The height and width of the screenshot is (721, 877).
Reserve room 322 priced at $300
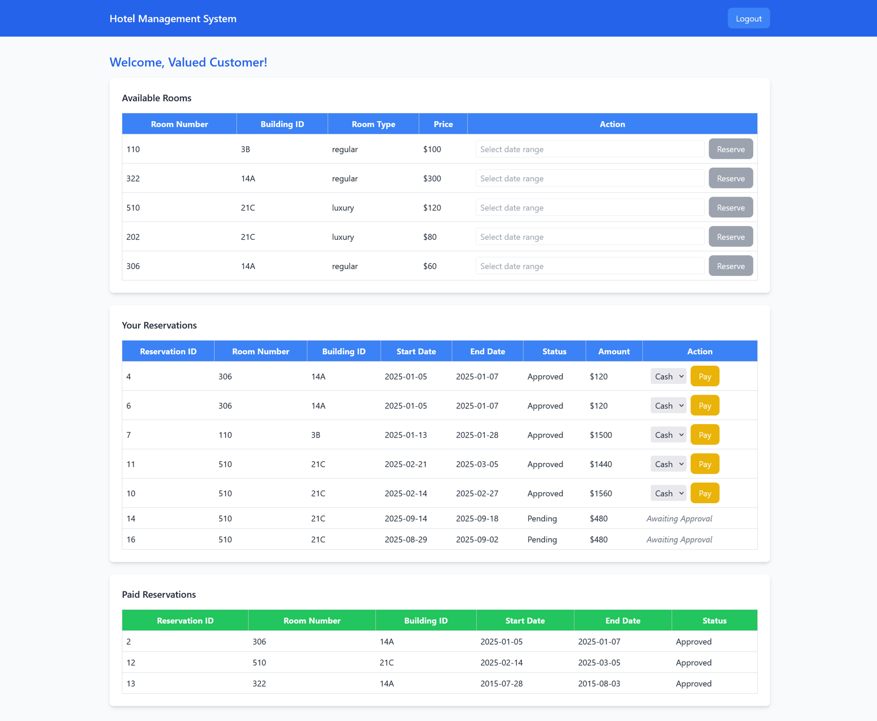click(x=730, y=178)
